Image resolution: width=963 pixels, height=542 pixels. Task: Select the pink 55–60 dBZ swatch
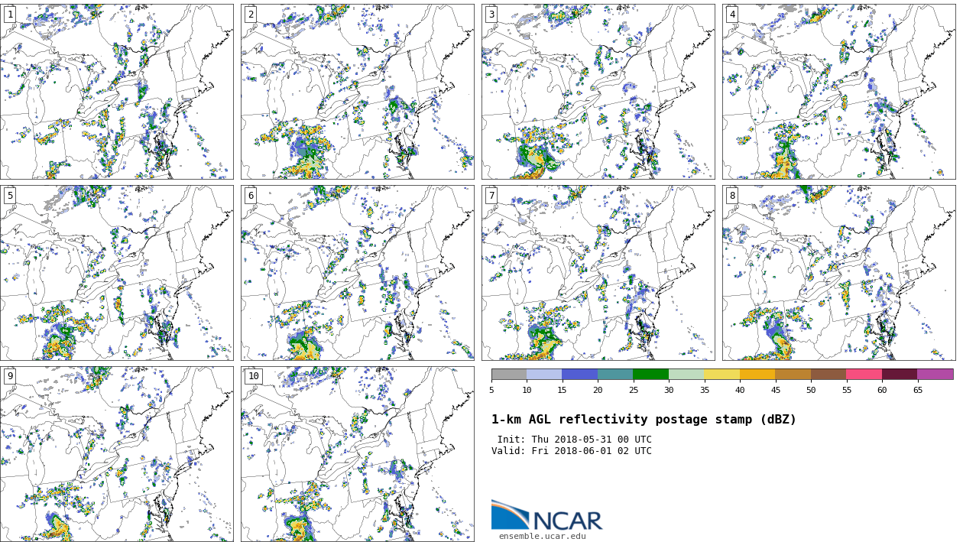[864, 375]
